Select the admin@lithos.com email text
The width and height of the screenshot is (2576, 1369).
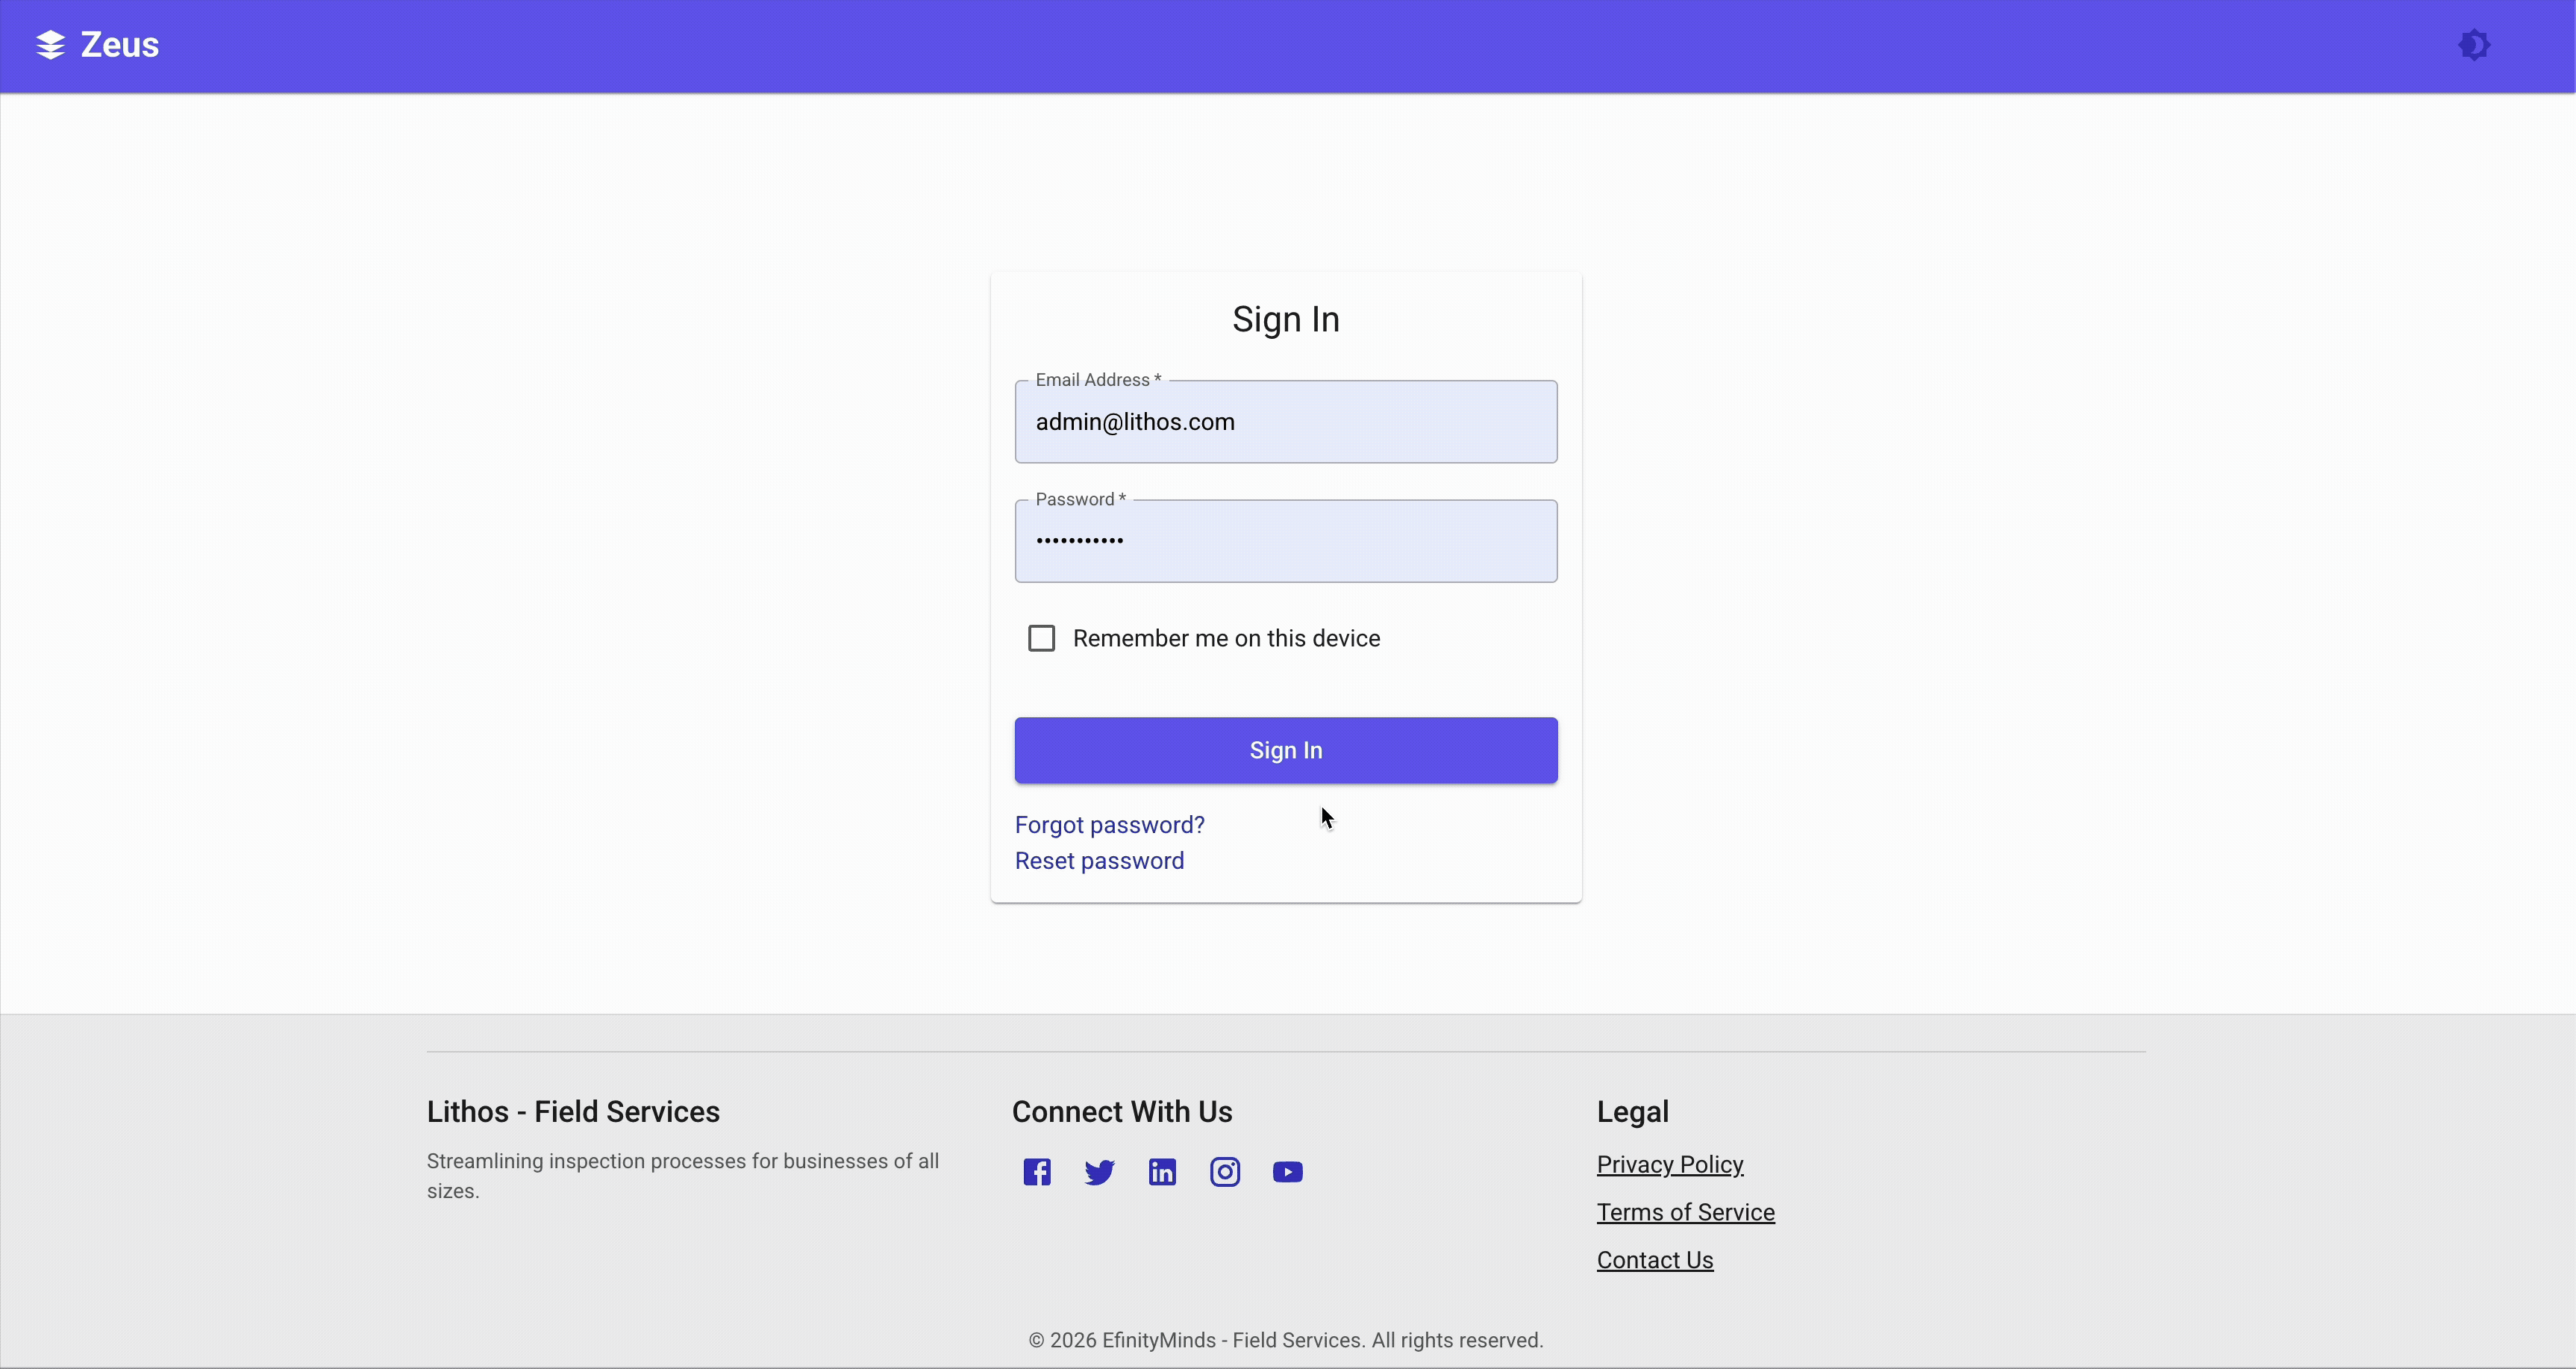pos(1134,421)
